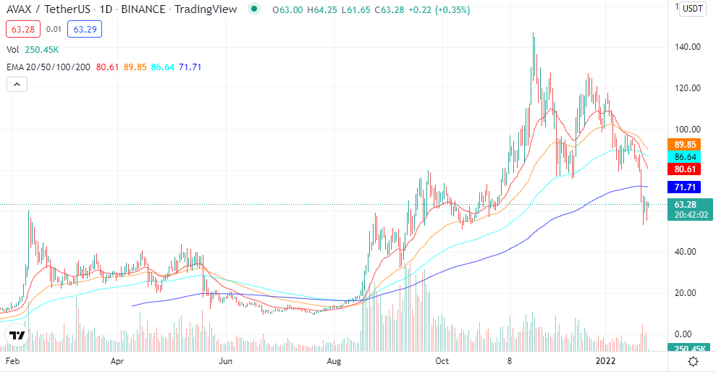Image resolution: width=716 pixels, height=372 pixels.
Task: Click the +0.22 (+0.35%) change value
Action: [439, 9]
